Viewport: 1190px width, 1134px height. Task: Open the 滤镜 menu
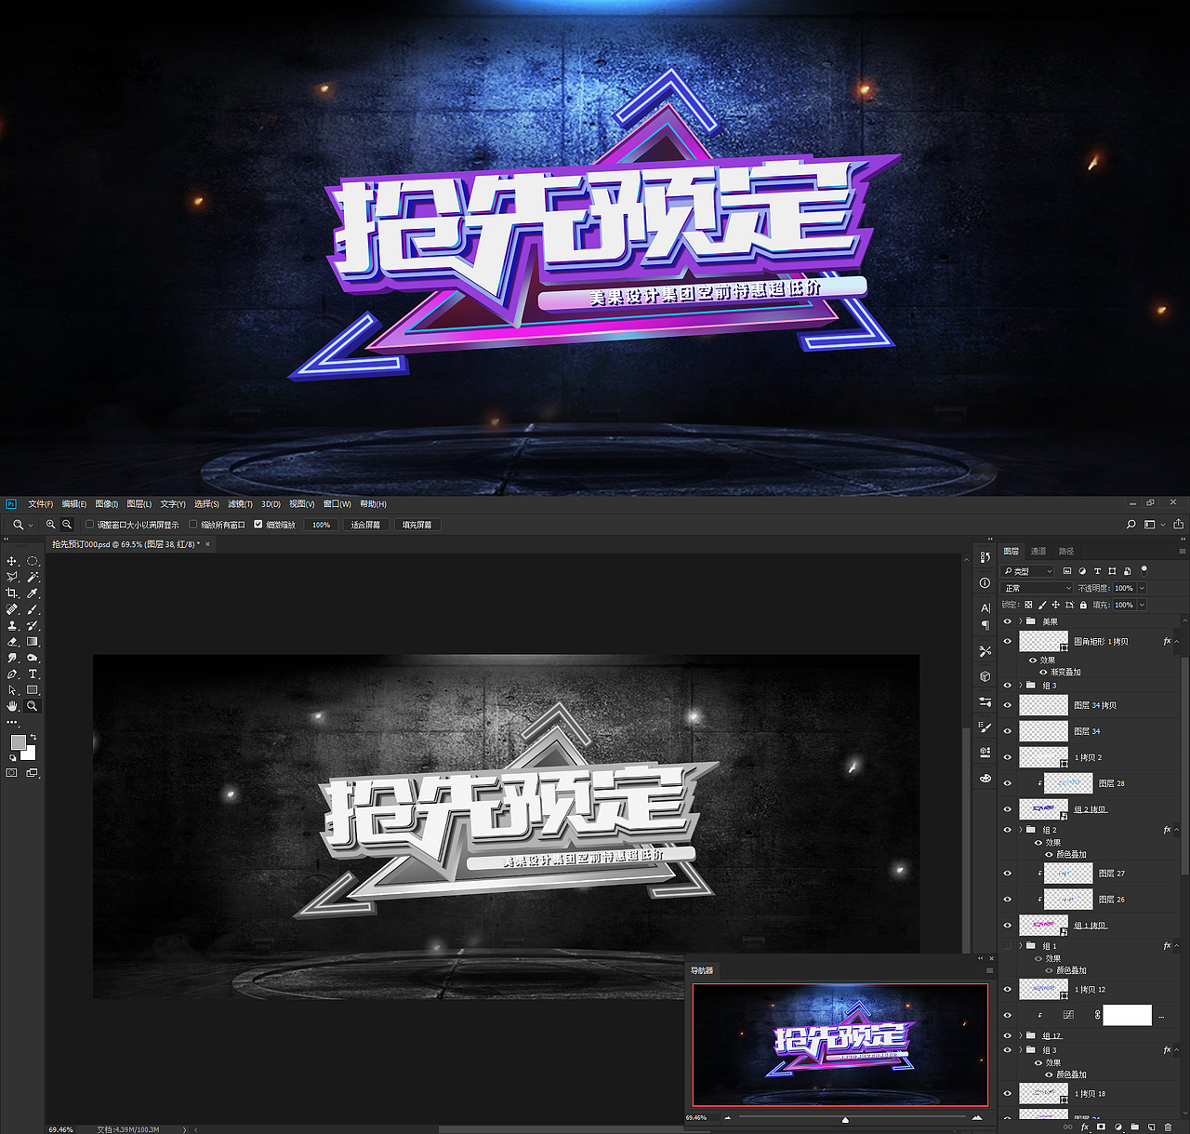tap(239, 503)
